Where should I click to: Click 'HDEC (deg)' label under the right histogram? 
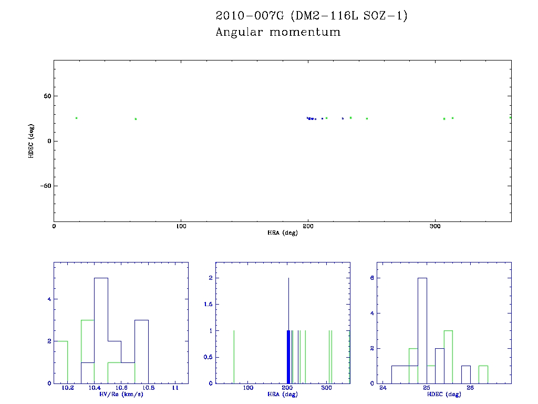tap(444, 394)
